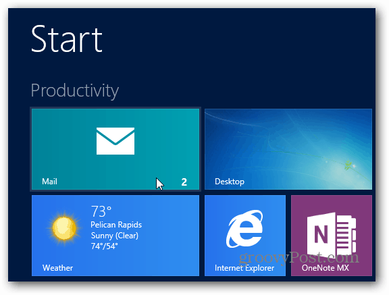Launch Internet Explorer via its 'e' logo
The image size is (389, 295).
(244, 229)
